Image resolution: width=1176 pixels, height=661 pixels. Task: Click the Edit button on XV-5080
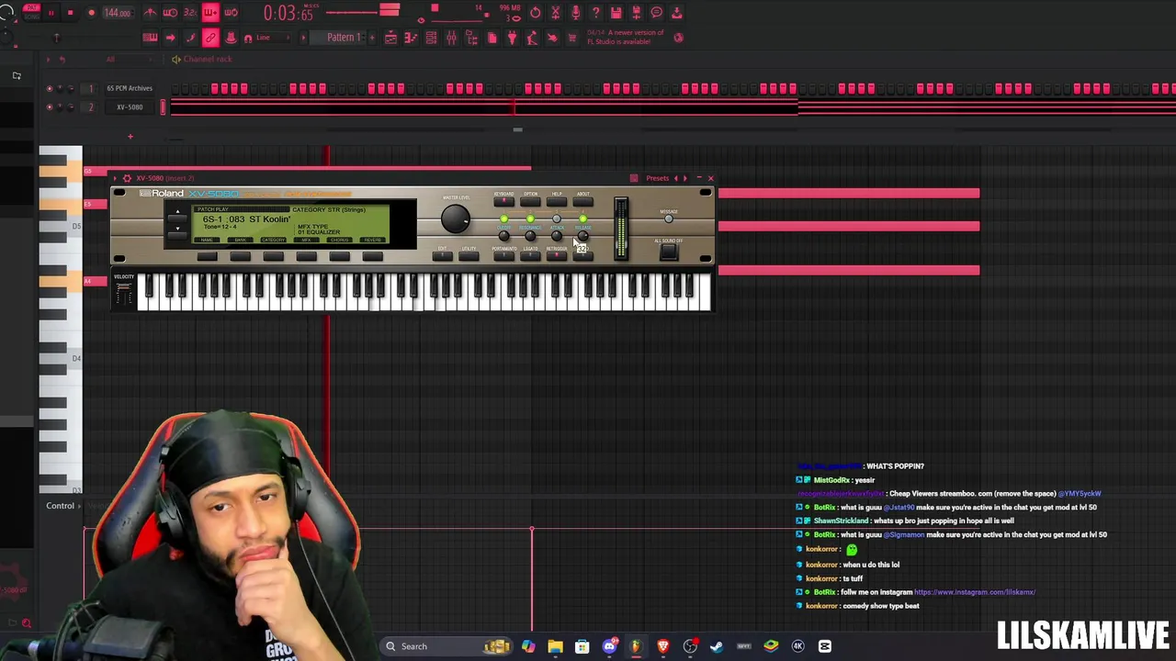(x=443, y=256)
